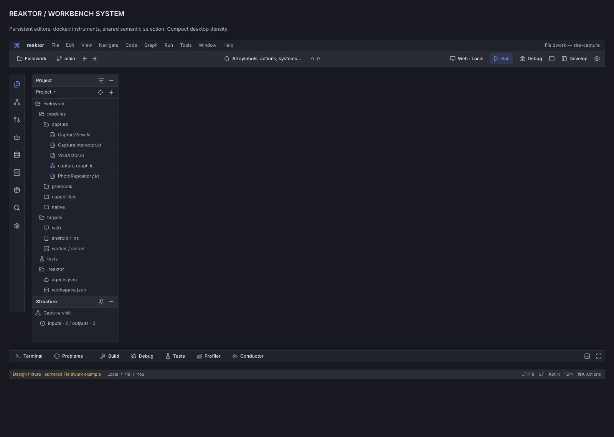This screenshot has width=614, height=437.
Task: Collapse the capture folder
Action: pyautogui.click(x=56, y=124)
